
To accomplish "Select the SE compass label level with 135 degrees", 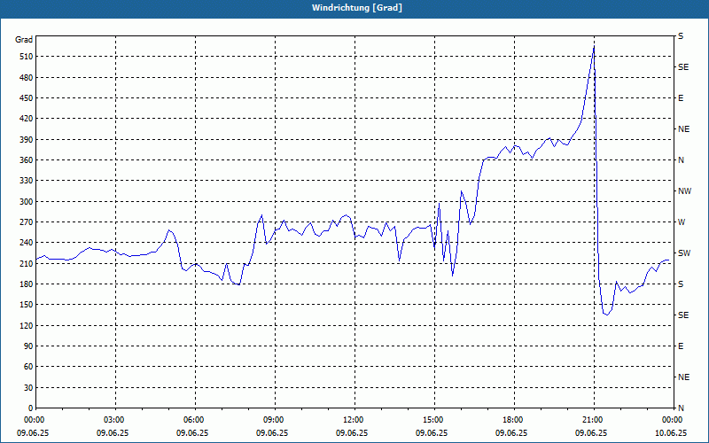I will coord(683,315).
